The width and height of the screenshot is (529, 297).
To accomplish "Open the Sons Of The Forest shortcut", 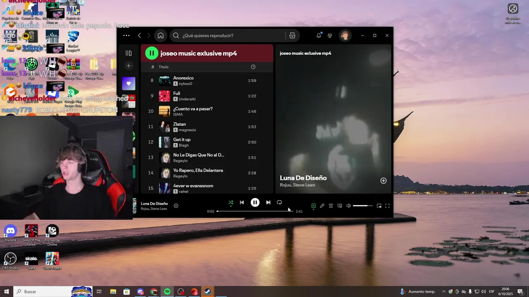I will point(31,235).
